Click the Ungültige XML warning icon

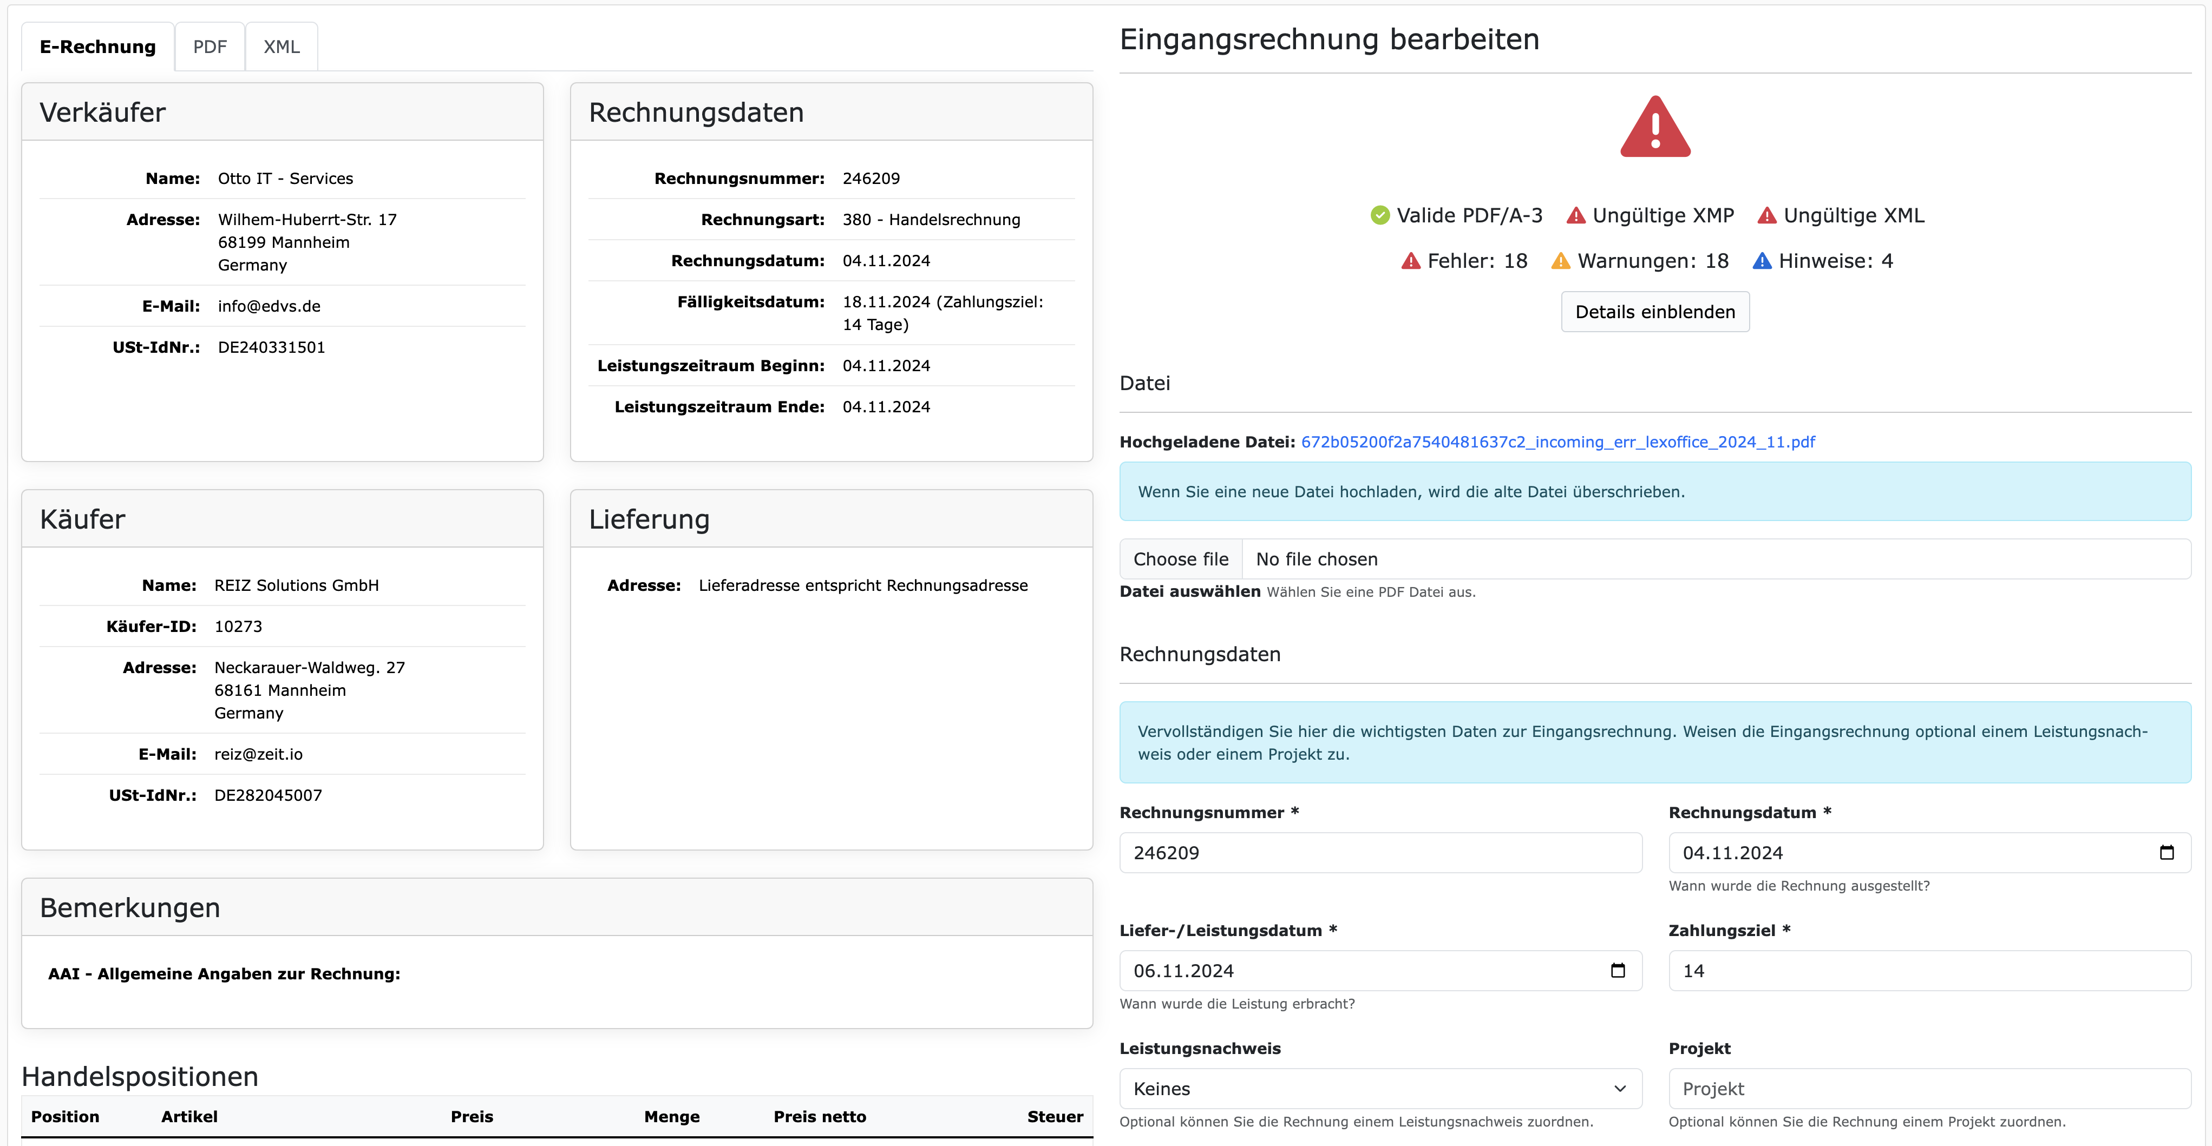coord(1767,215)
